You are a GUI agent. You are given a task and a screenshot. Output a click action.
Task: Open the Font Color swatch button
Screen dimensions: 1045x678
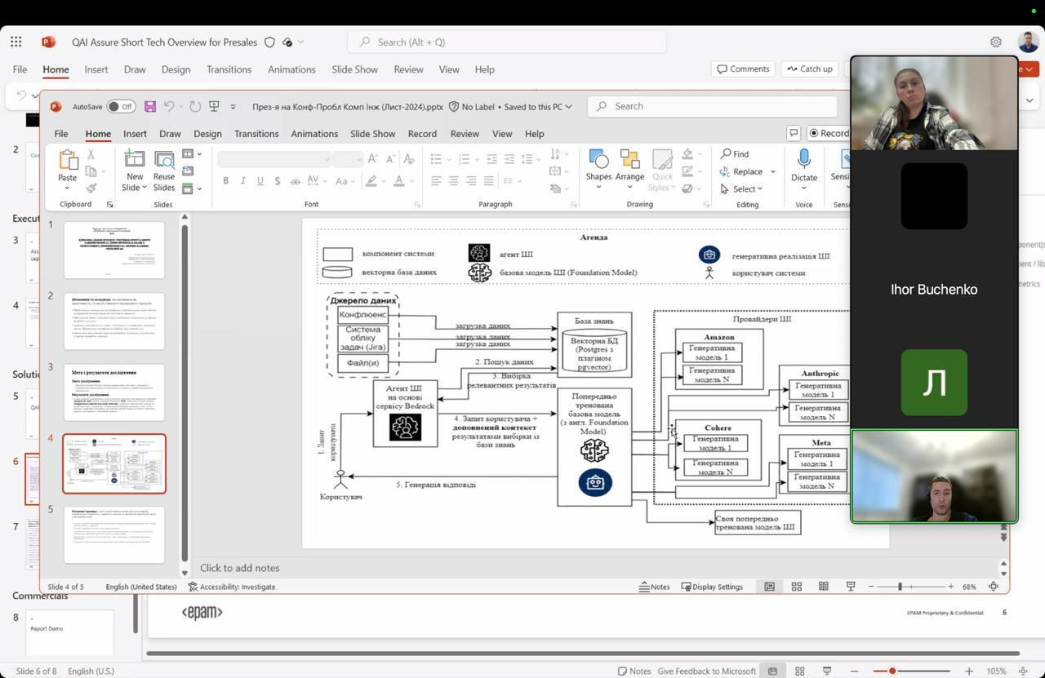[399, 181]
